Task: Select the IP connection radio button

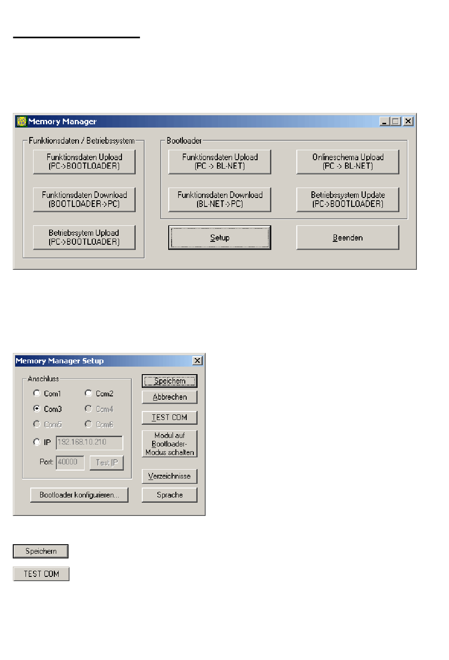Action: click(x=37, y=442)
